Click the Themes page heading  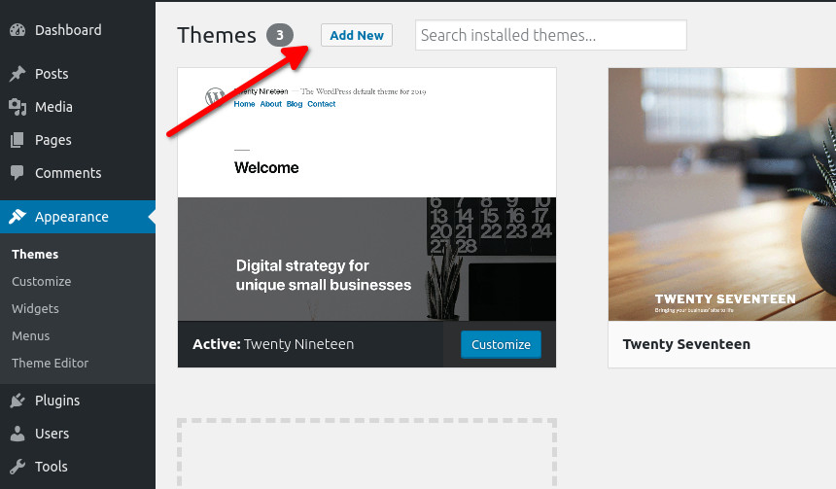(x=217, y=35)
